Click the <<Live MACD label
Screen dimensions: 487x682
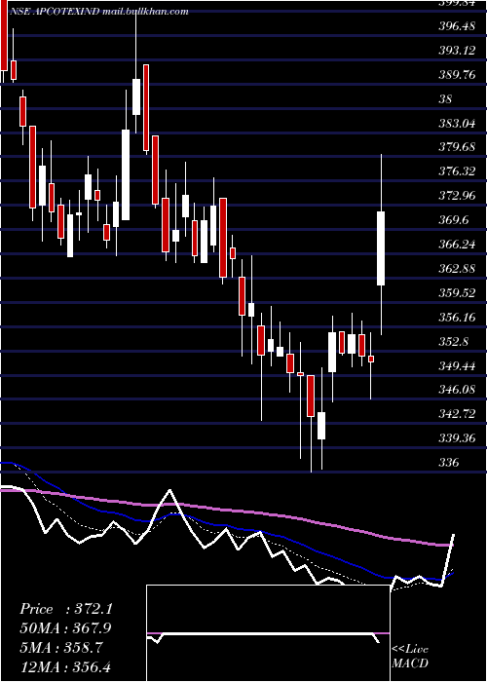click(x=410, y=657)
